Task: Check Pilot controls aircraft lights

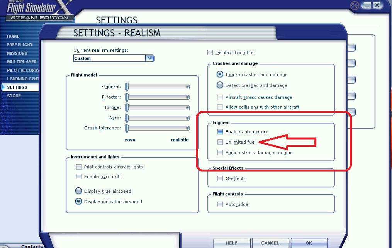Action: [79, 167]
